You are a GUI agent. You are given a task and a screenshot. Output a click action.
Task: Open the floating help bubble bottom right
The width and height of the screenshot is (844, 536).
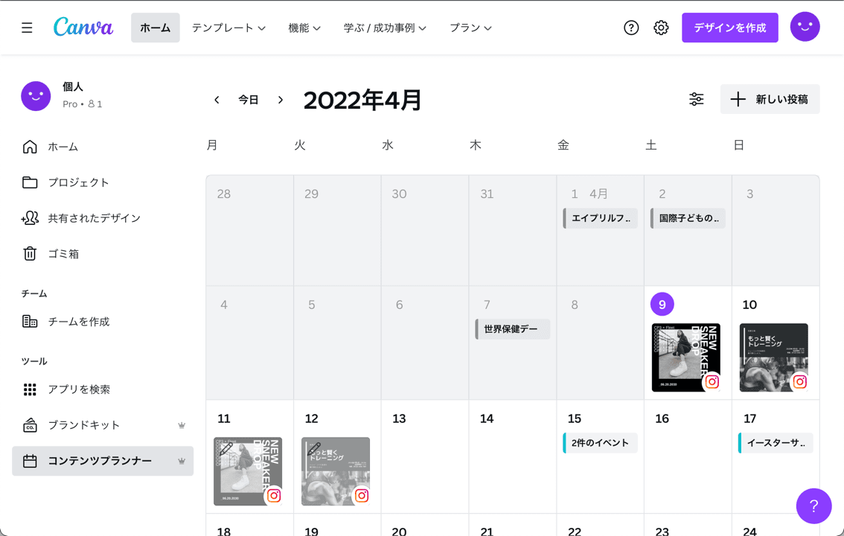point(813,506)
